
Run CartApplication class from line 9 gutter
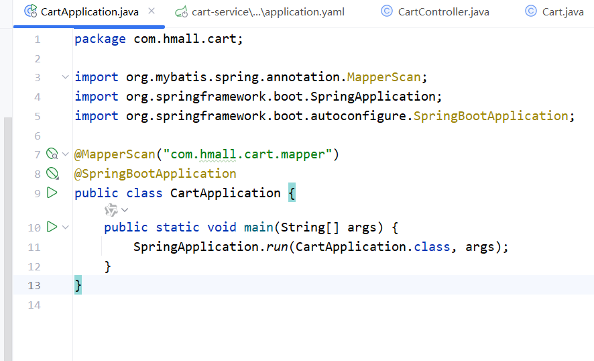(x=52, y=193)
